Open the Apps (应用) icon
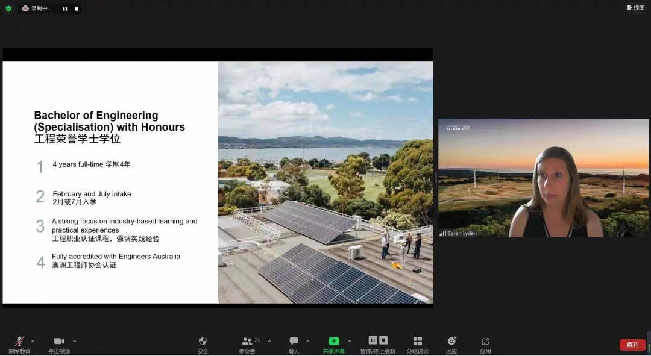 pyautogui.click(x=485, y=342)
